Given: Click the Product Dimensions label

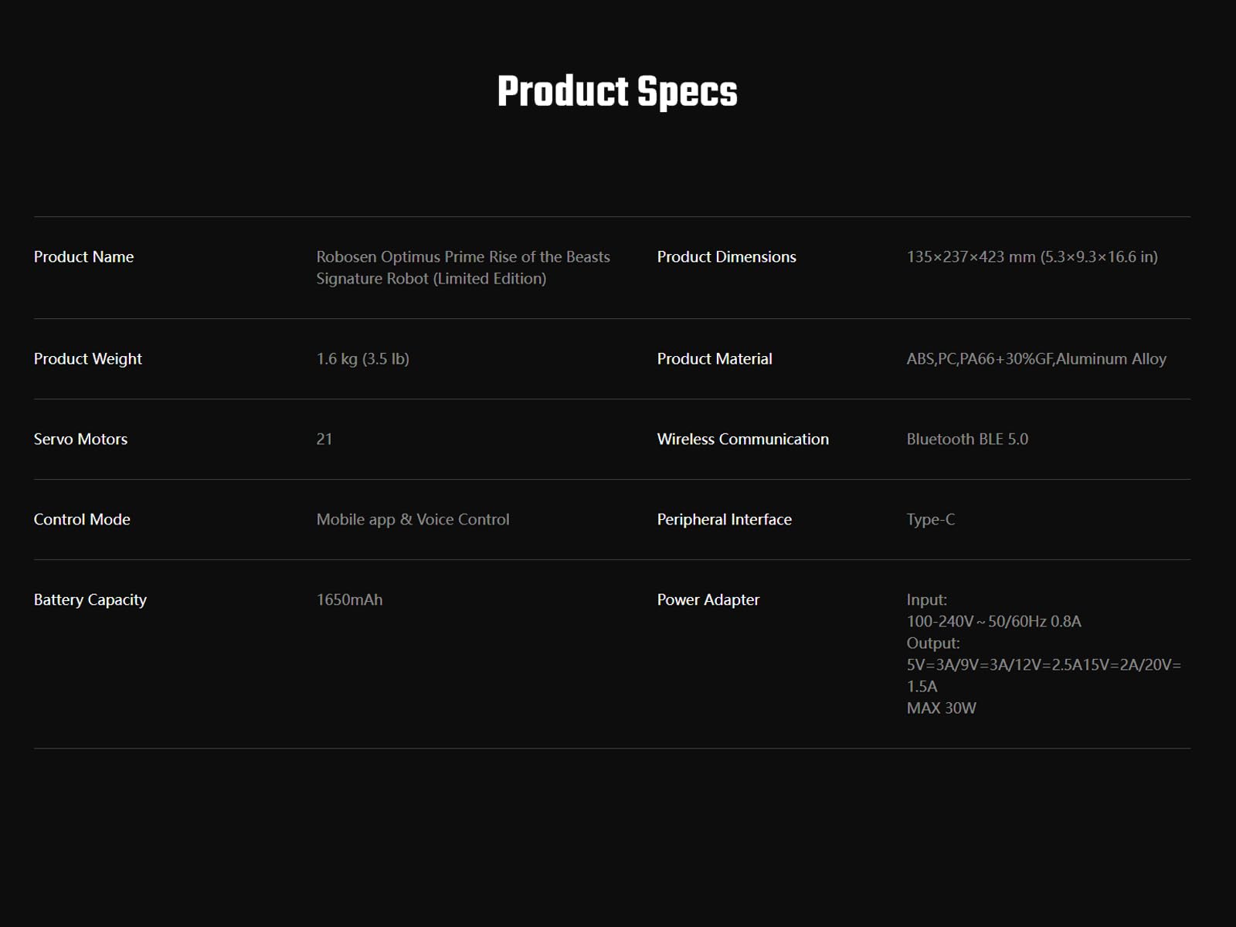Looking at the screenshot, I should tap(726, 257).
